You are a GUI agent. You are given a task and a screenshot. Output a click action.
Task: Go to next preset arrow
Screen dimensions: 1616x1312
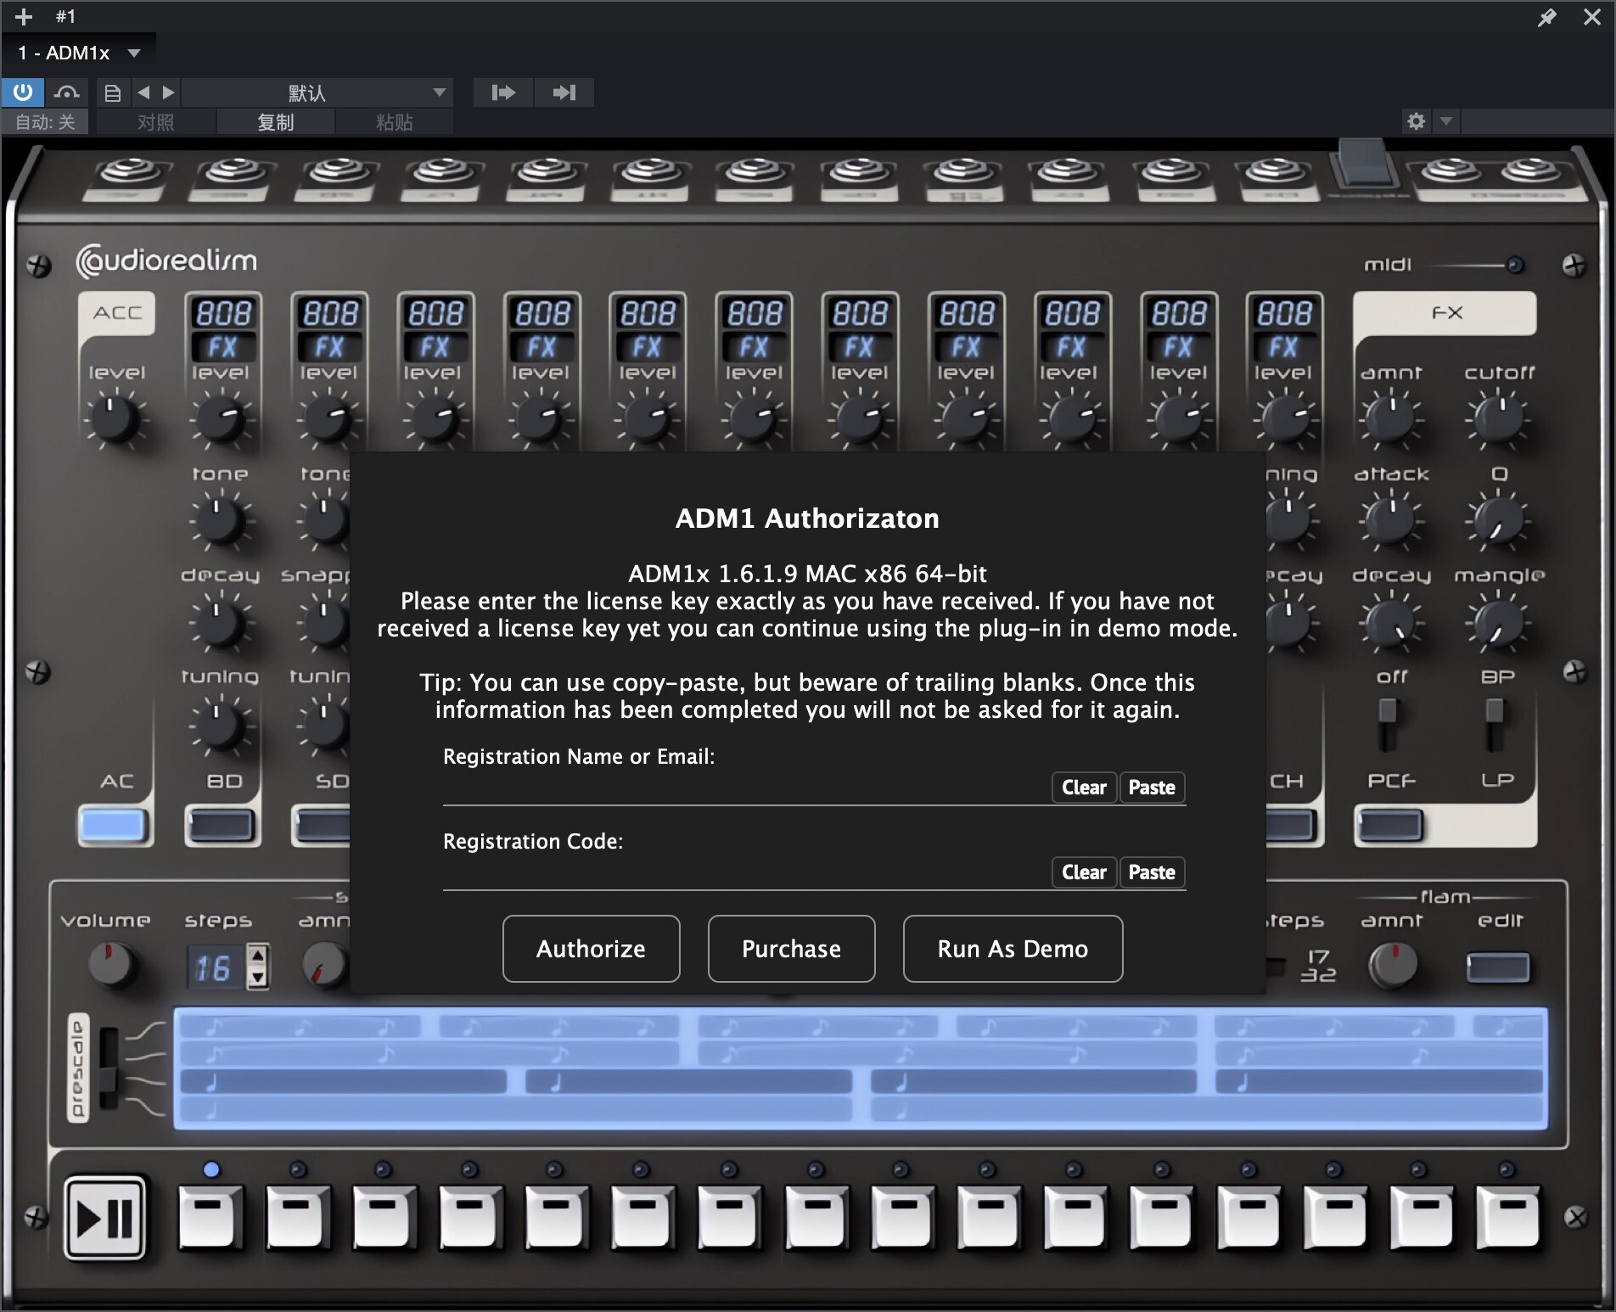tap(168, 93)
